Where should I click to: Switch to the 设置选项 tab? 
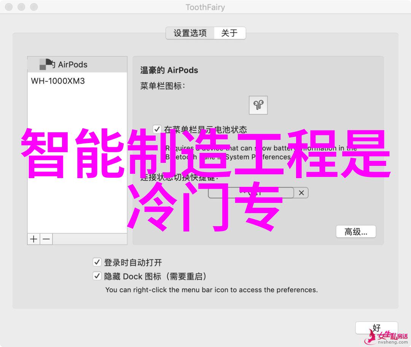click(190, 33)
